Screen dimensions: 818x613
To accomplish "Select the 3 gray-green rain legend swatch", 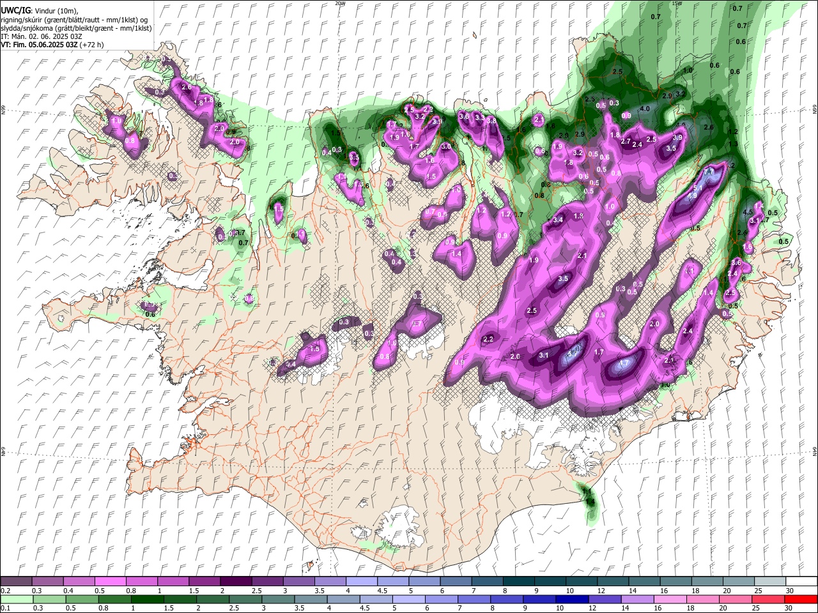I will tap(278, 599).
